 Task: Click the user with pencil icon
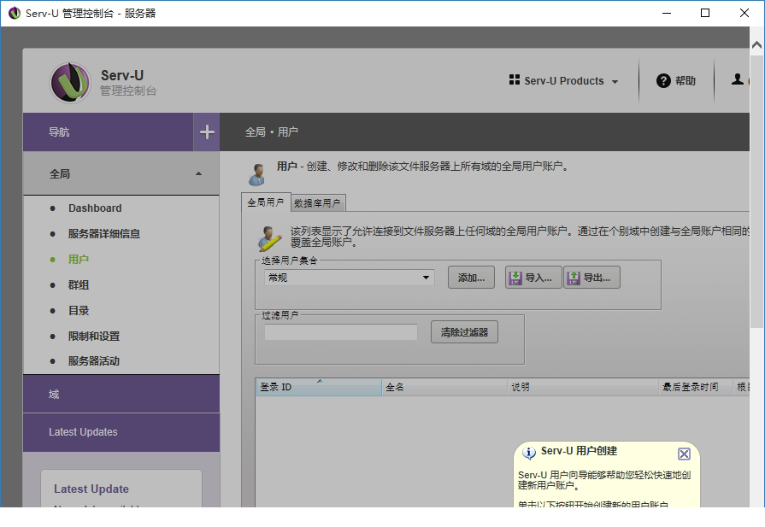269,238
